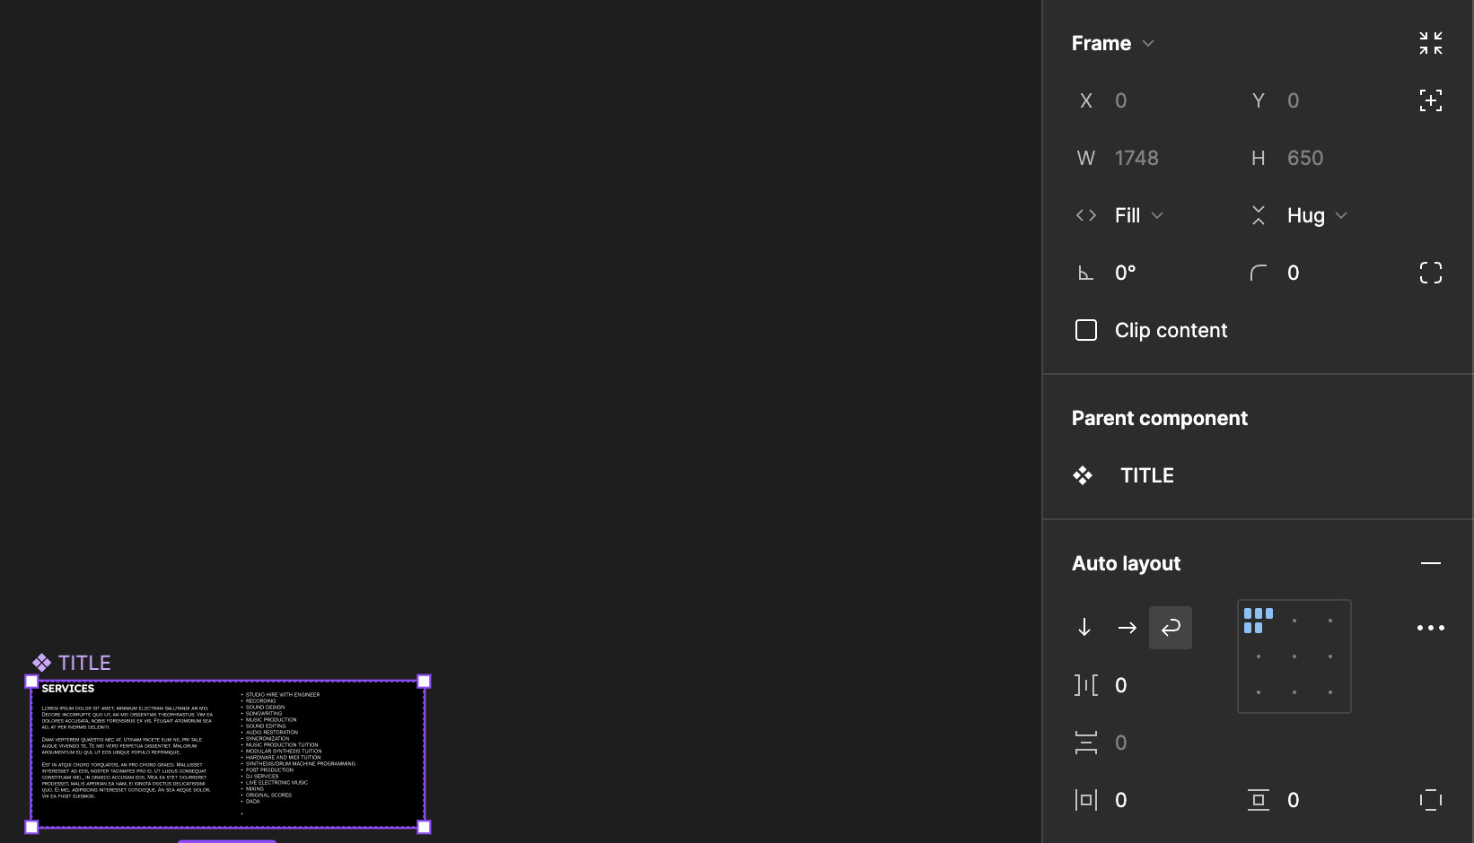Open the Hug vertical resizing dropdown
The width and height of the screenshot is (1474, 843).
pos(1317,215)
